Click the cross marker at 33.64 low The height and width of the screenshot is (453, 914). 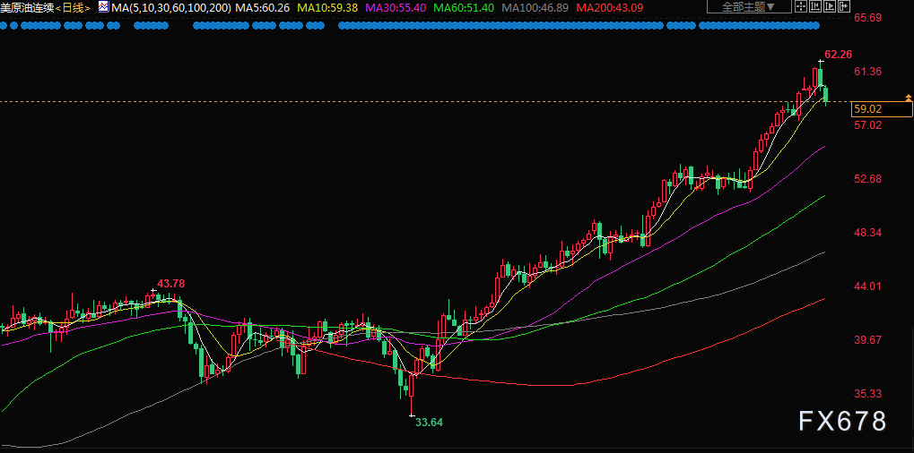412,415
